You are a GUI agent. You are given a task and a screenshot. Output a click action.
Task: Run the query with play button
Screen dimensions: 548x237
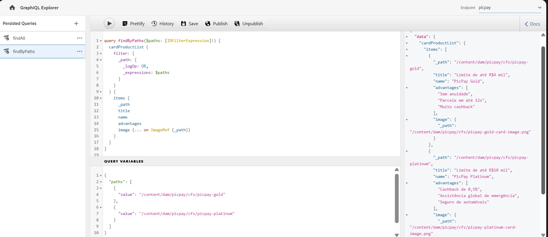[109, 23]
